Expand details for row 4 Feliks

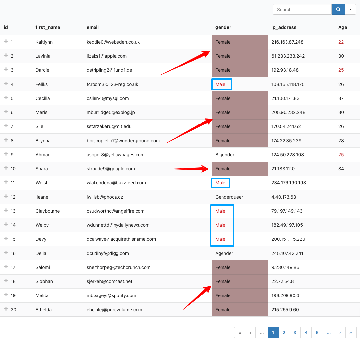[x=6, y=84]
